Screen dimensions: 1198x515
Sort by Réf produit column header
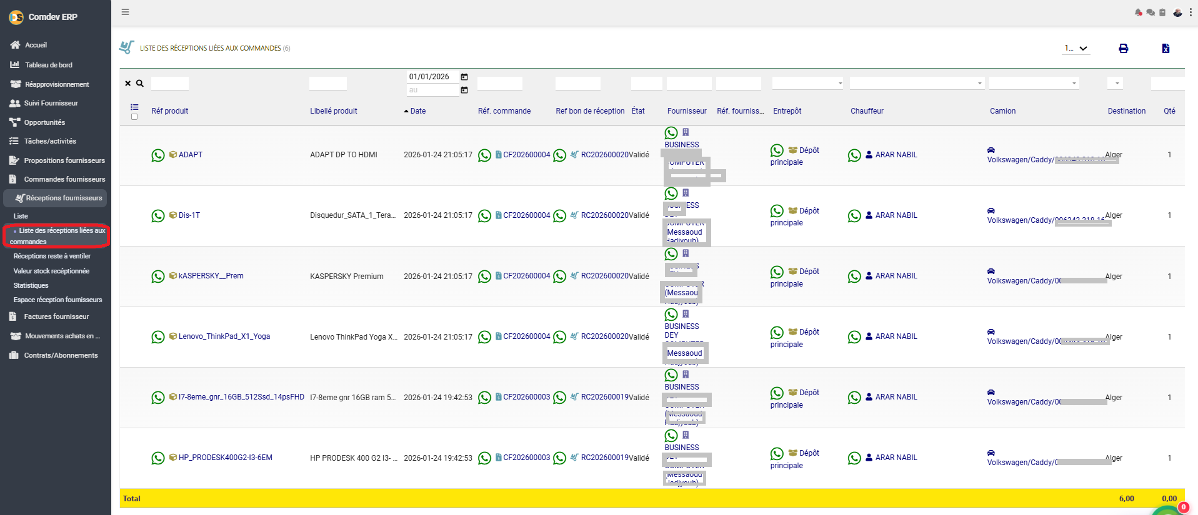[169, 111]
